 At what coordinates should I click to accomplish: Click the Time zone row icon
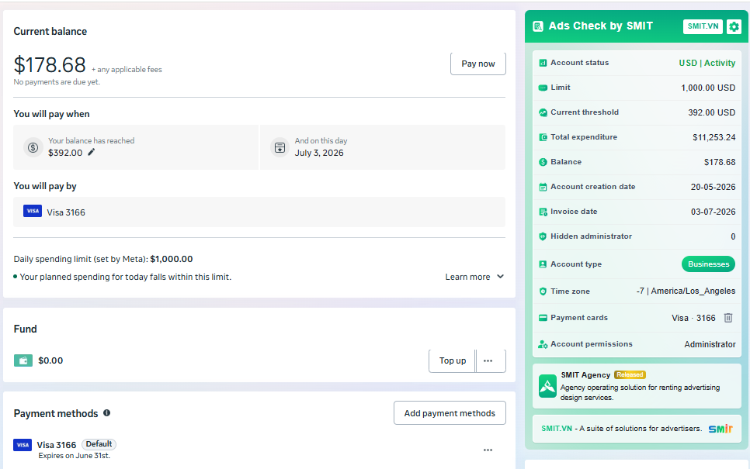point(543,291)
